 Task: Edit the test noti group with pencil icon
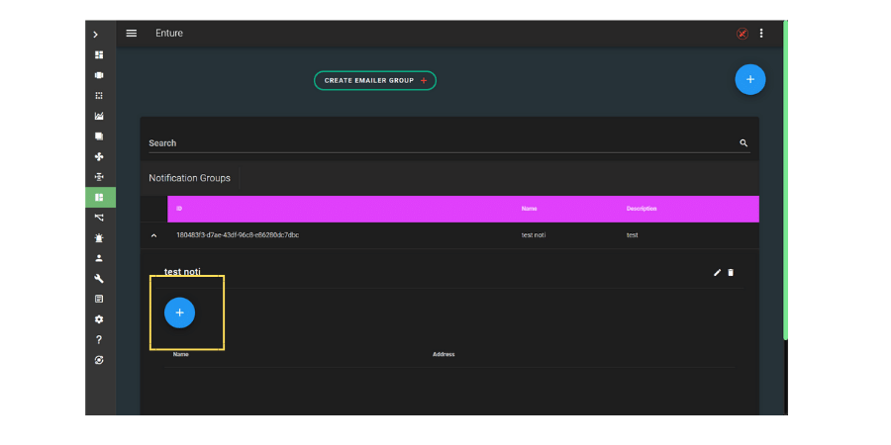pyautogui.click(x=717, y=272)
